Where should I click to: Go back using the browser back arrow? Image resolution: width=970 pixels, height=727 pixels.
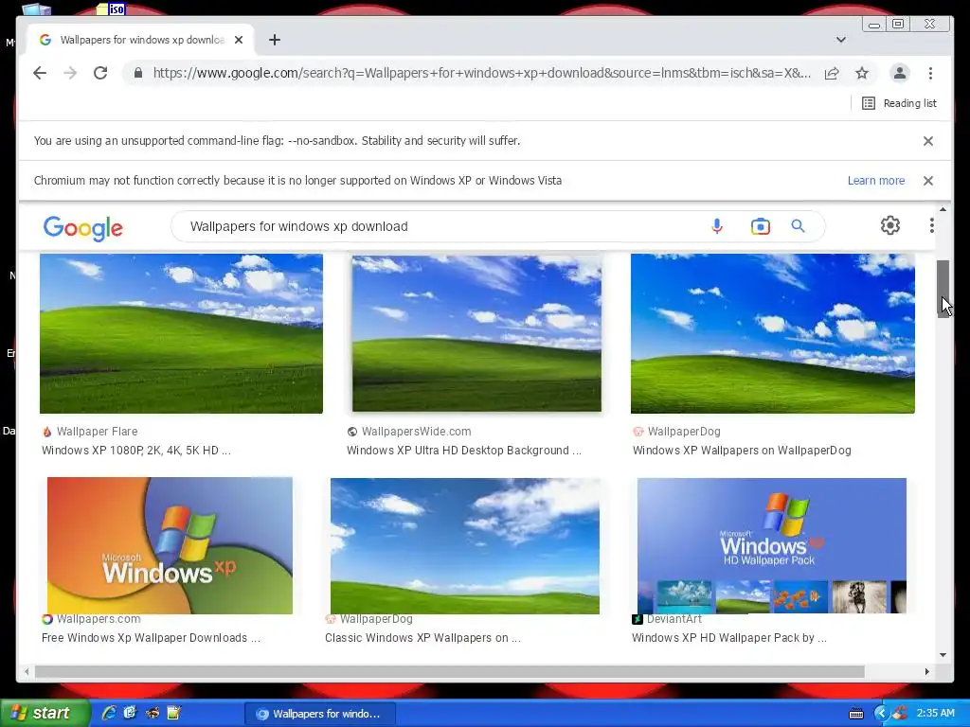coord(40,73)
